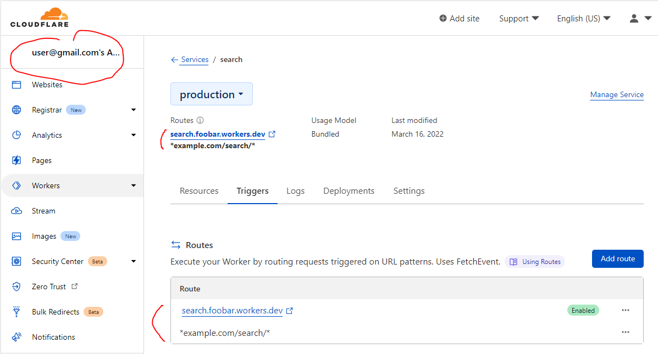This screenshot has width=658, height=354.
Task: Open the Settings tab
Action: tap(409, 191)
